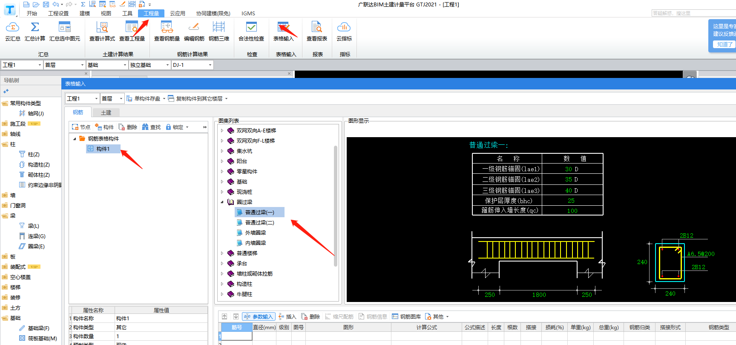Click 查找 binoculars button
This screenshot has height=345, width=736.
151,127
